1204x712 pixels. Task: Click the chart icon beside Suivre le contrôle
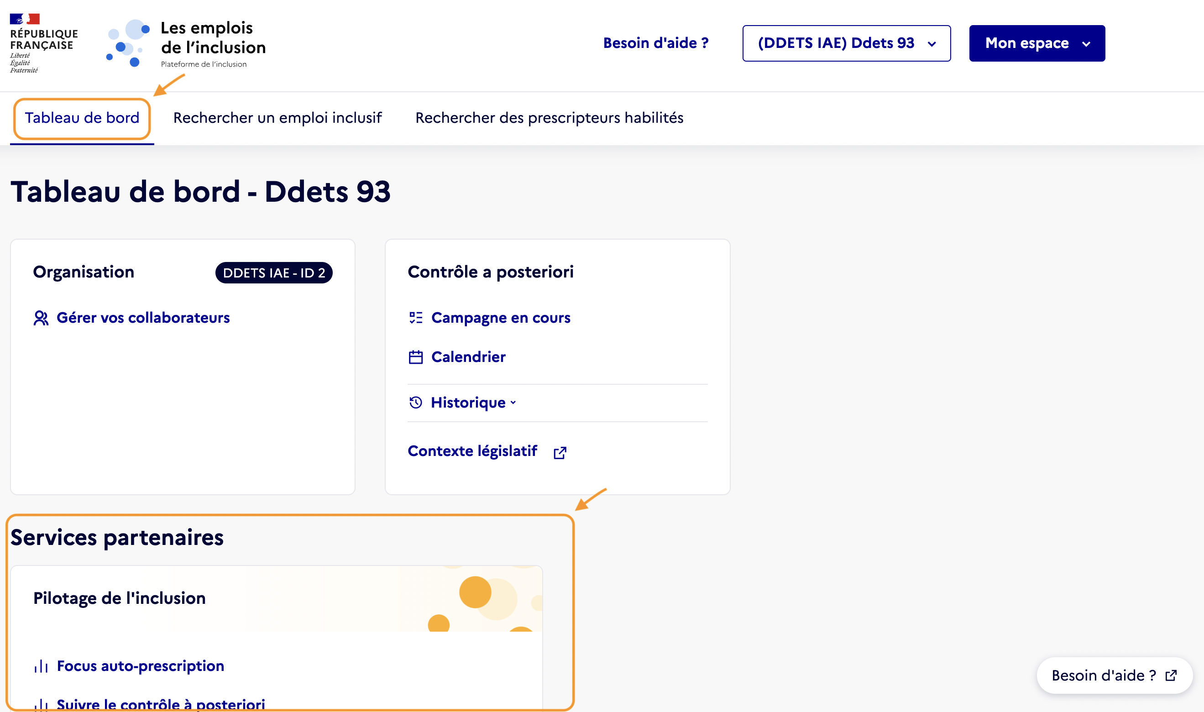coord(40,704)
